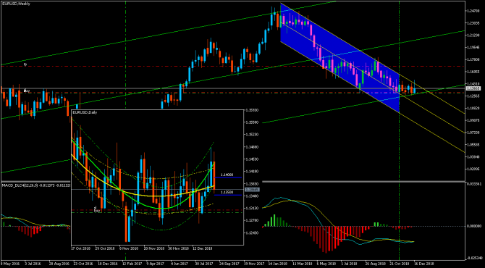Select the blue shaded descending channel
Viewport: 485px width, 268px height.
[x=340, y=57]
